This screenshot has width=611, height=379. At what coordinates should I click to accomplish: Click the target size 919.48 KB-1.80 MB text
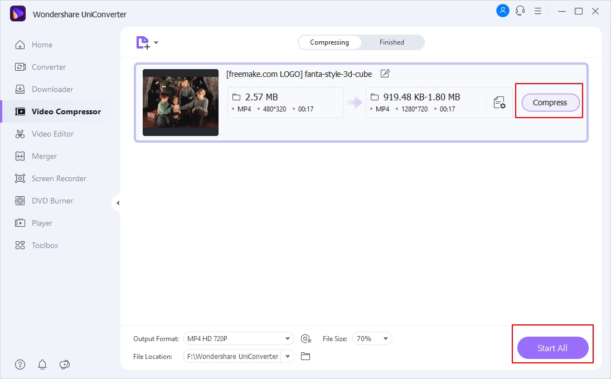pos(421,97)
